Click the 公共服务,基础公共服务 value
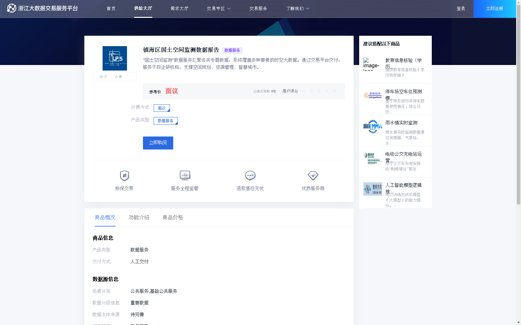This screenshot has height=325, width=521. click(x=154, y=291)
